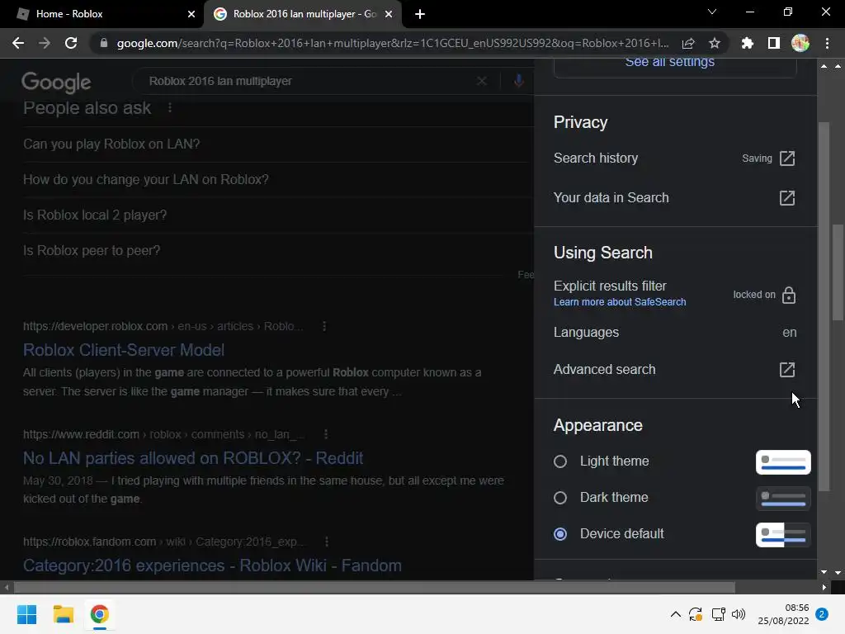Open result options for developer.roblox.com
This screenshot has height=634, width=845.
pos(323,326)
